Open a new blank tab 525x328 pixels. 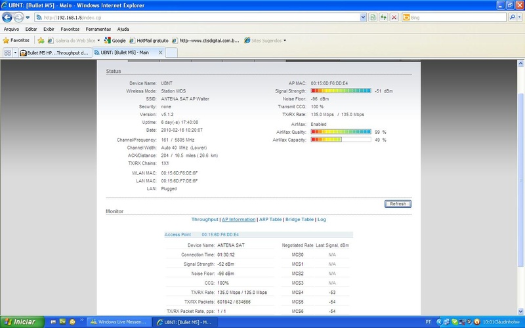click(x=171, y=52)
